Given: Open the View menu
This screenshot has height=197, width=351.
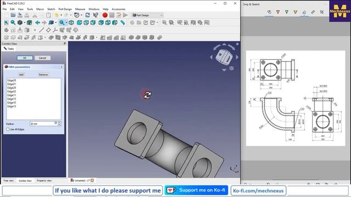Looking at the screenshot, I should [x=21, y=9].
